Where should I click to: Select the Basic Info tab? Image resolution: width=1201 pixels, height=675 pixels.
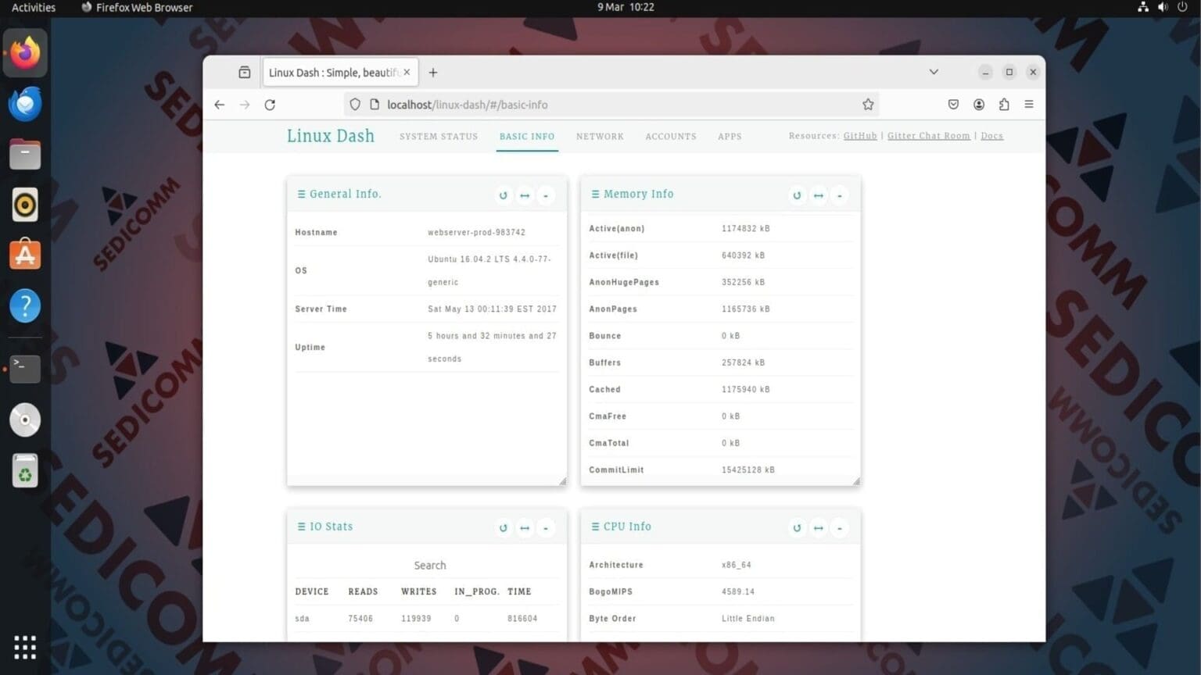click(x=527, y=137)
